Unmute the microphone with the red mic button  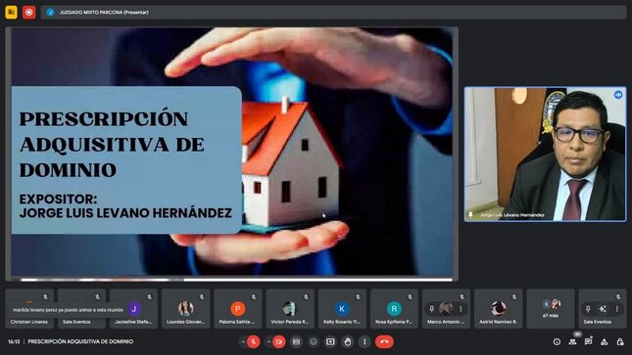254,341
